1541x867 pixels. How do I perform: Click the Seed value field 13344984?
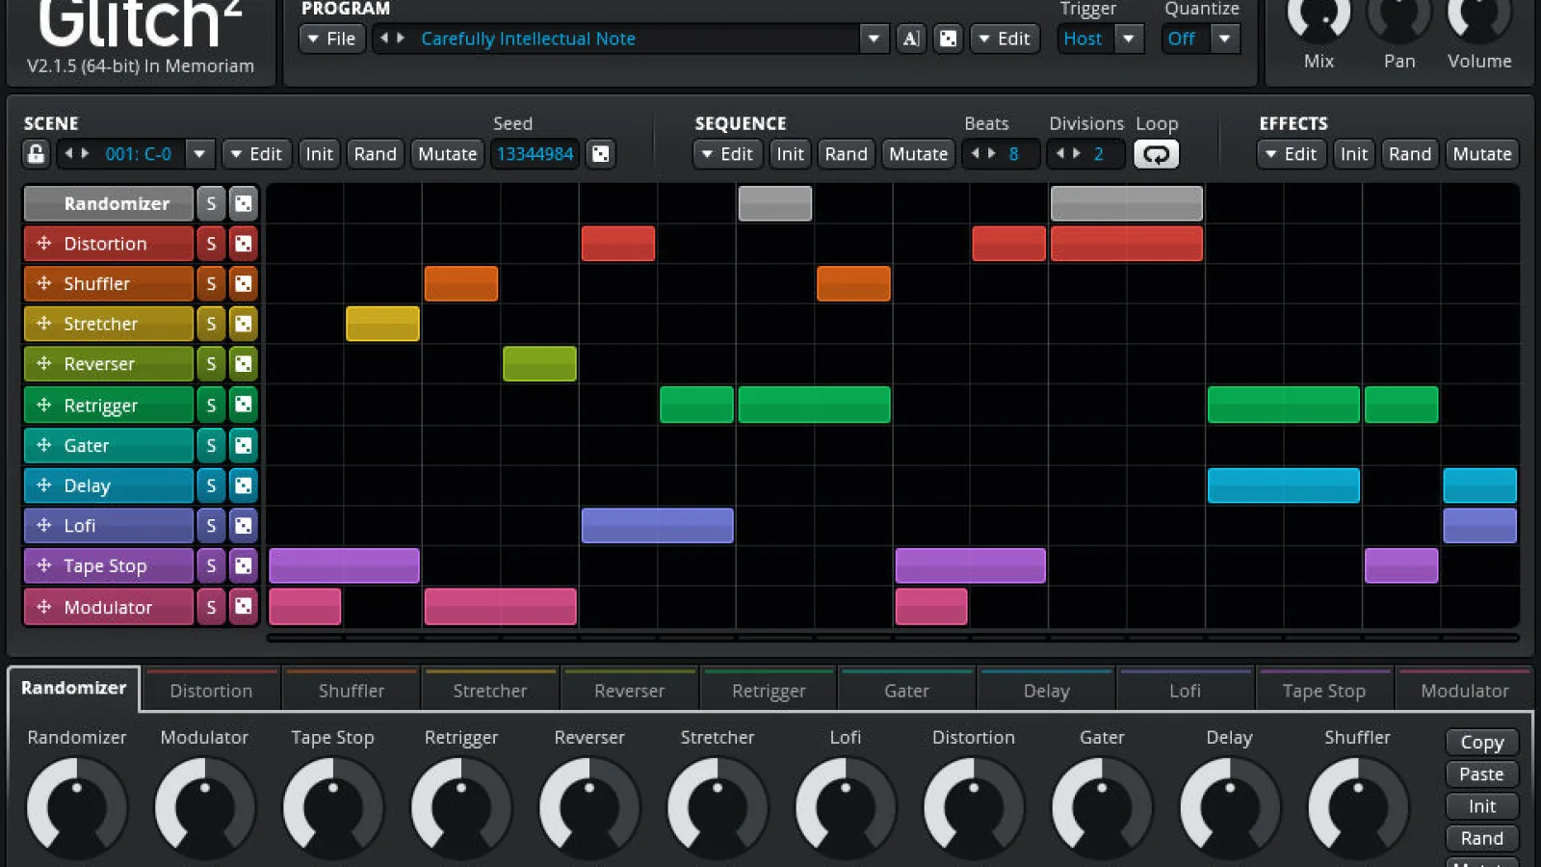tap(535, 154)
